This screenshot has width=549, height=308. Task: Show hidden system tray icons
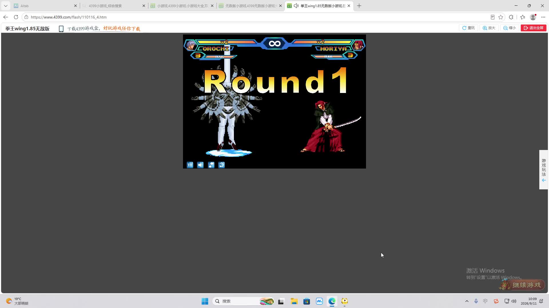point(467,301)
